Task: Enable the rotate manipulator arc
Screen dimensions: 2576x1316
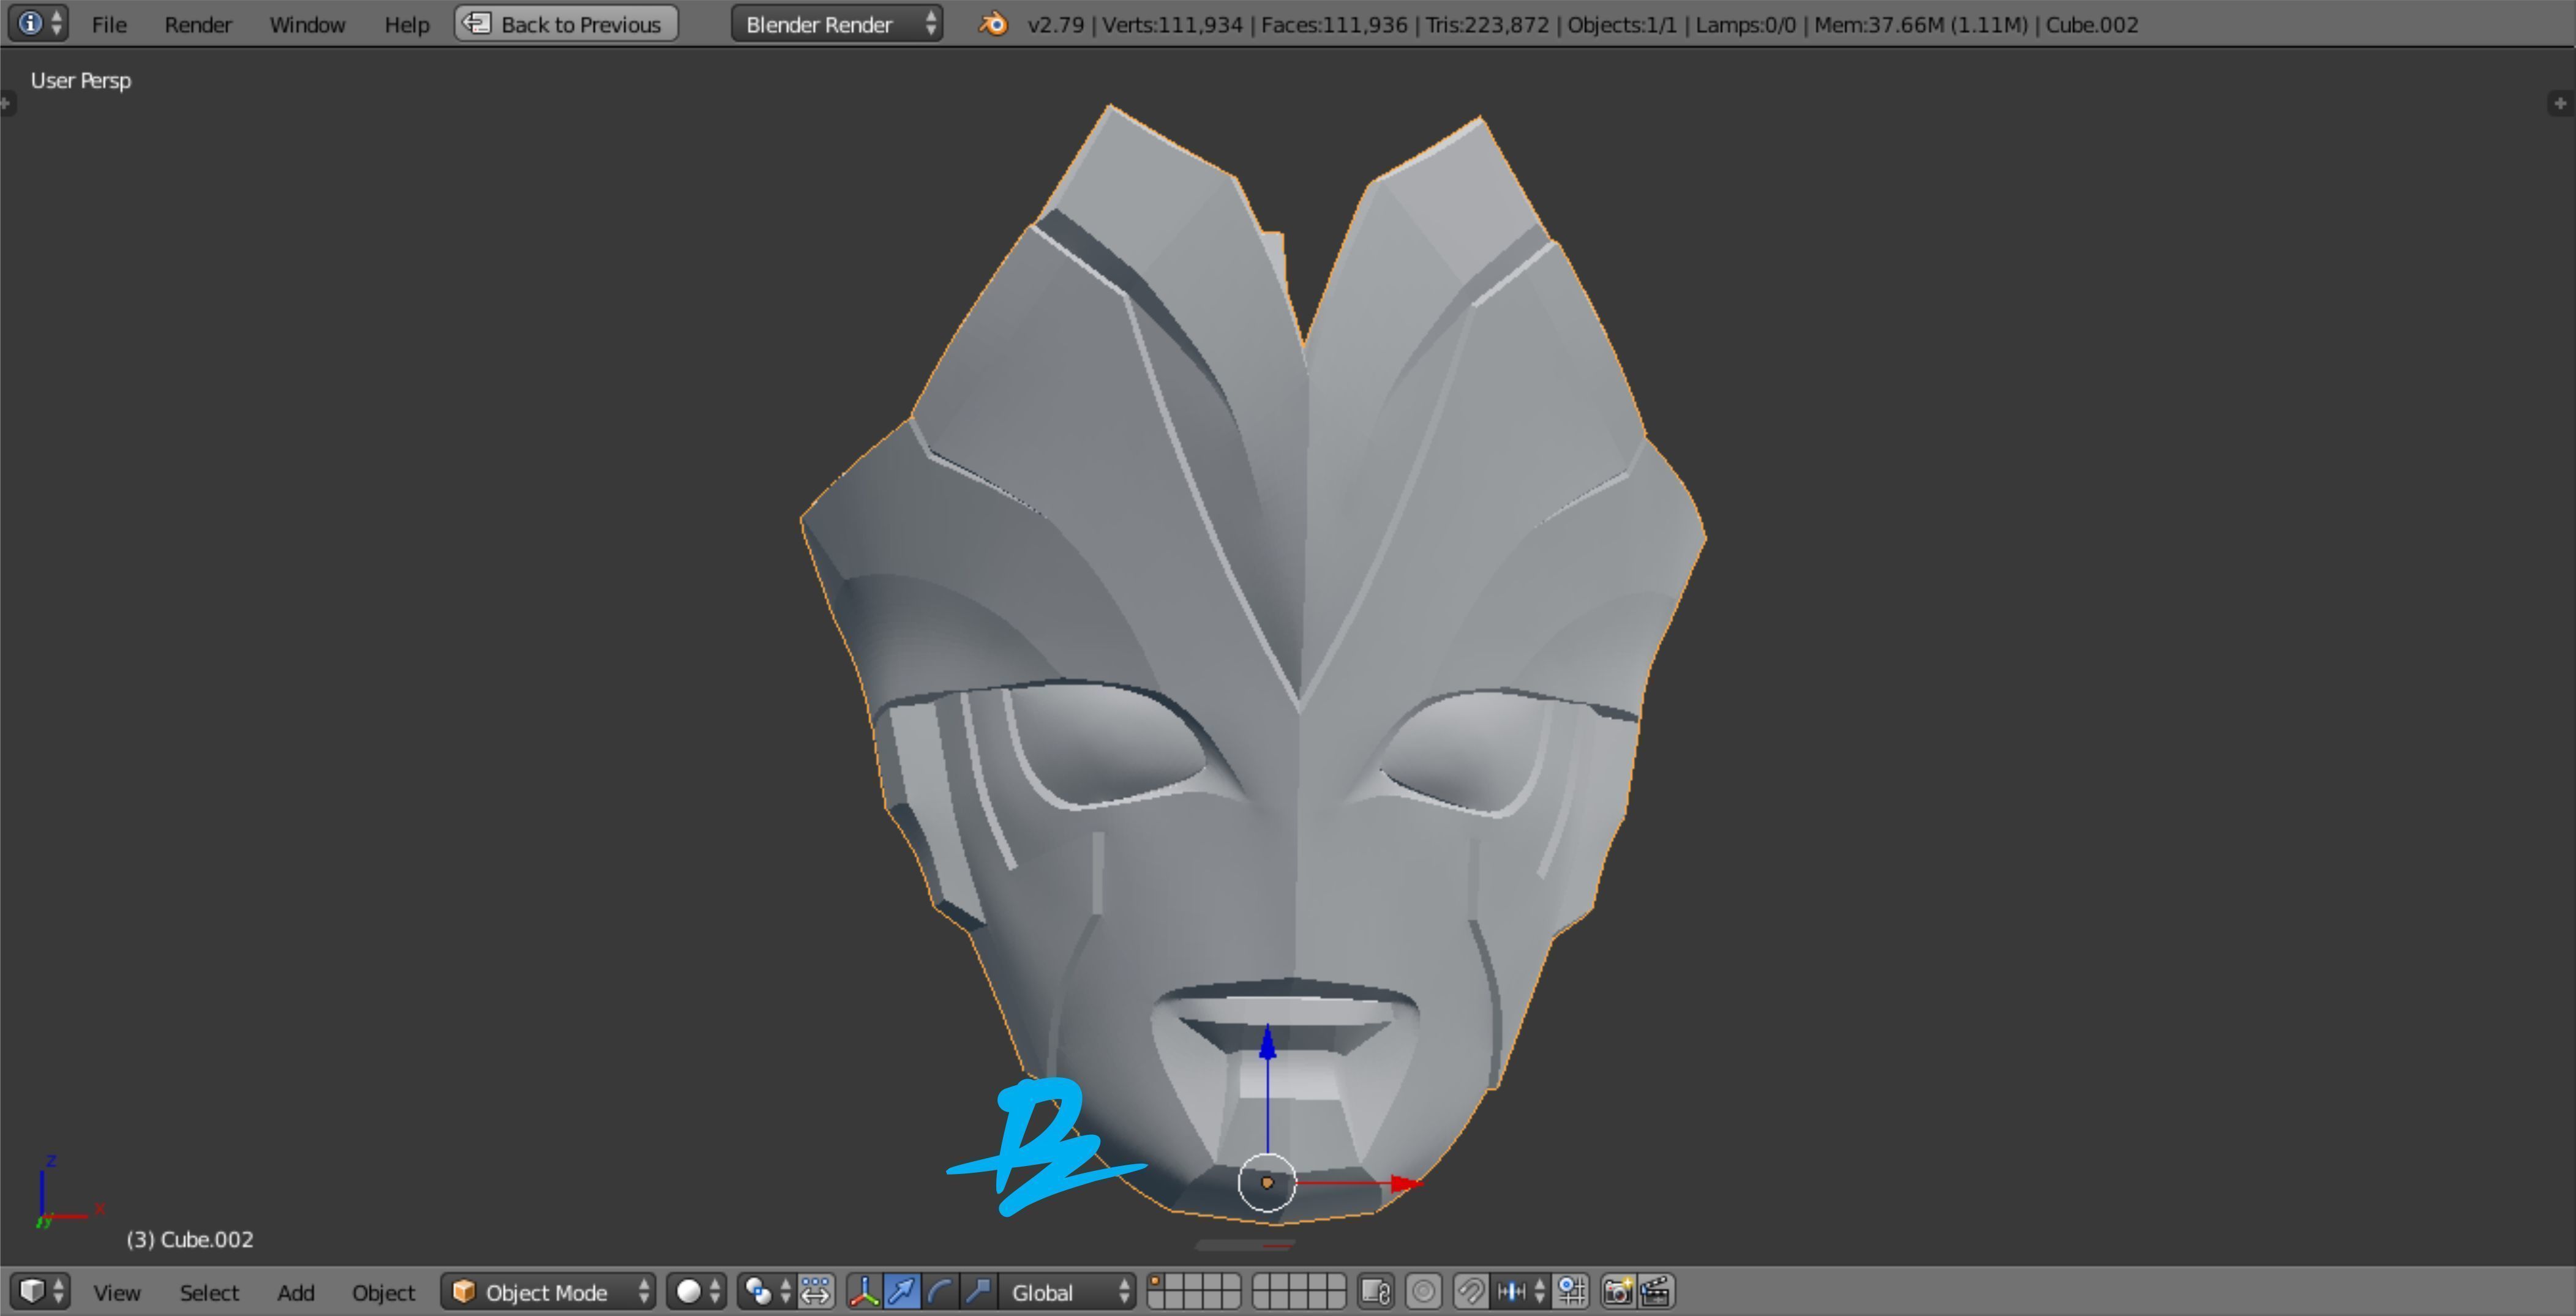Action: tap(940, 1291)
